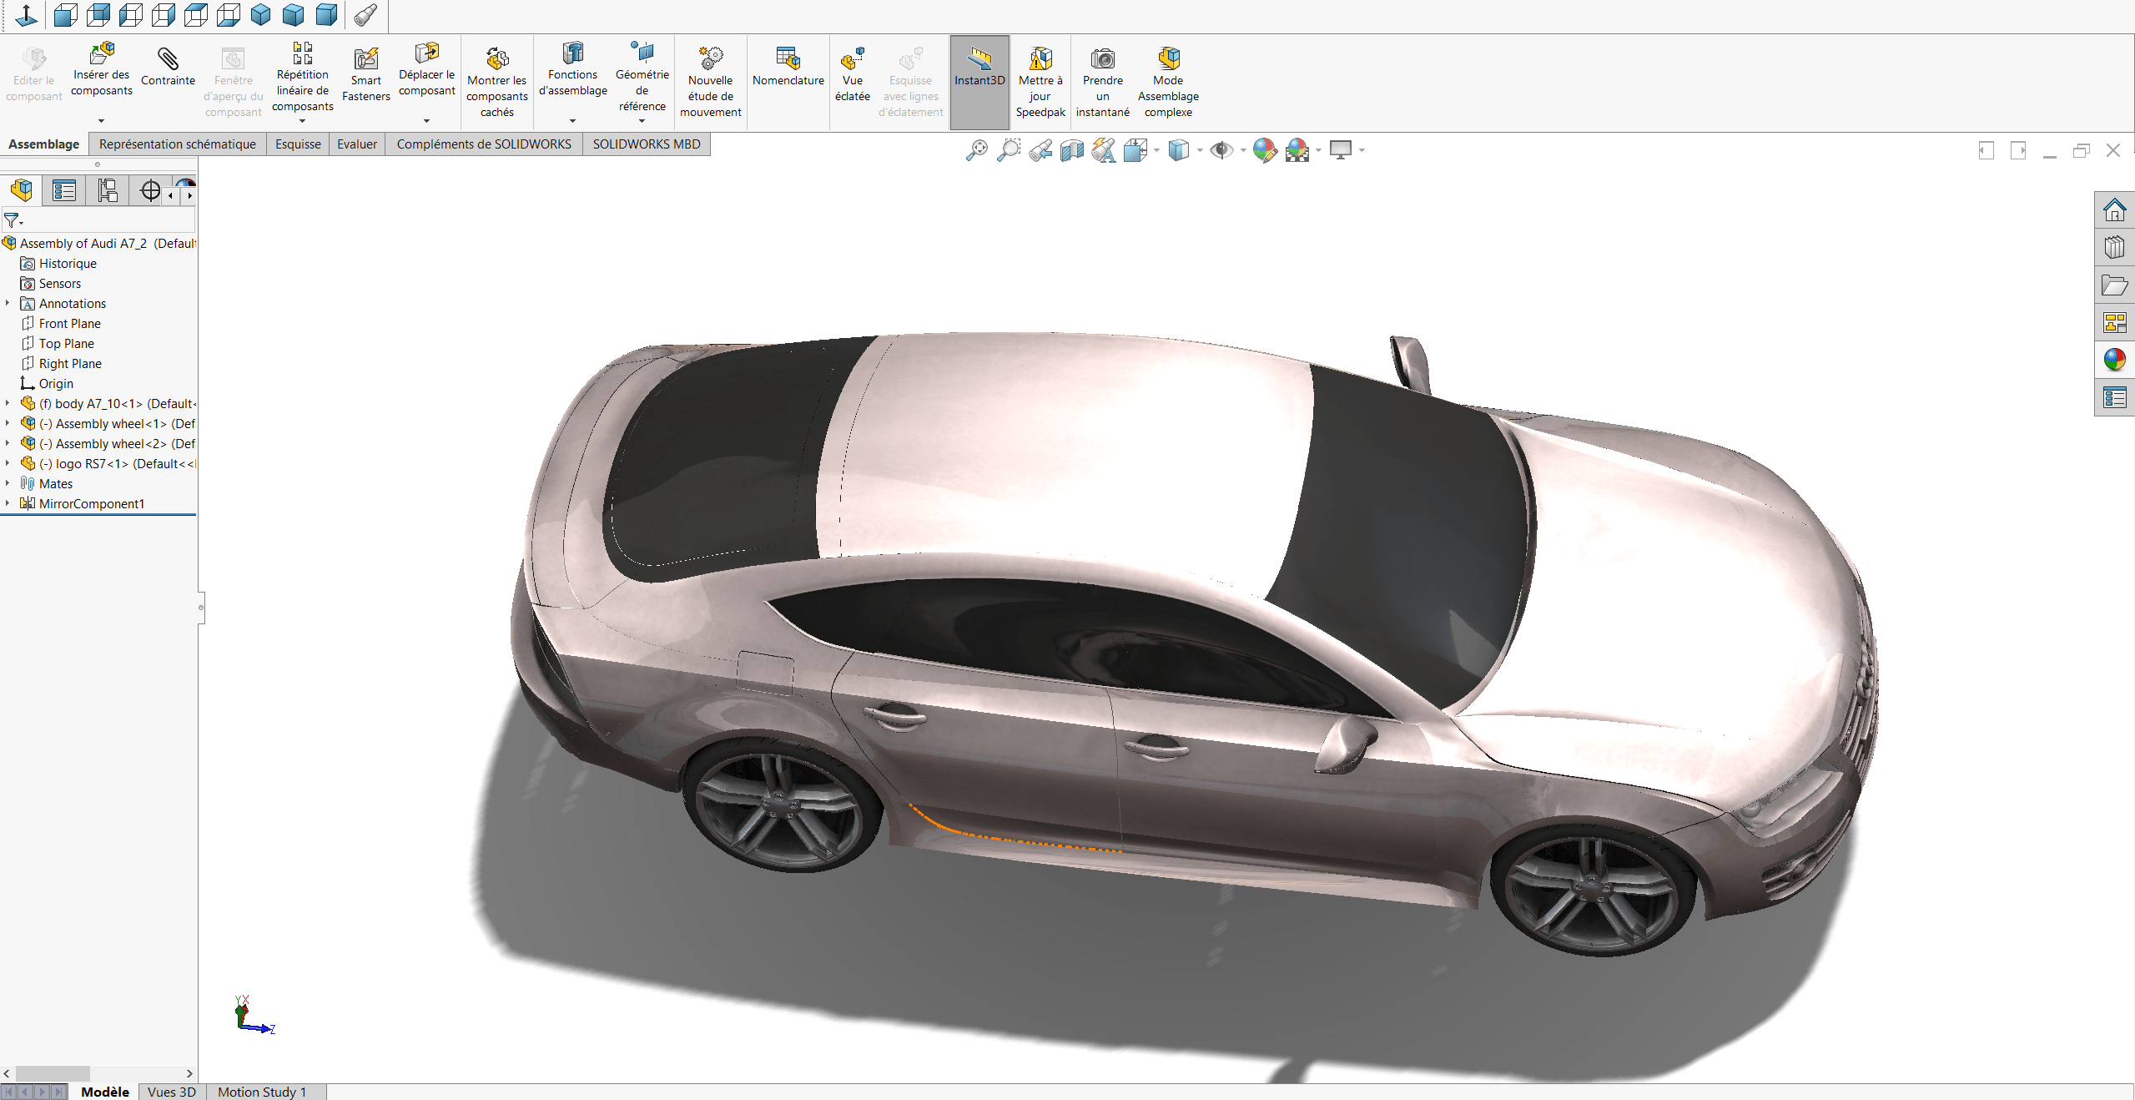
Task: Open DimXpertManager crosshair tab icon
Action: [150, 190]
